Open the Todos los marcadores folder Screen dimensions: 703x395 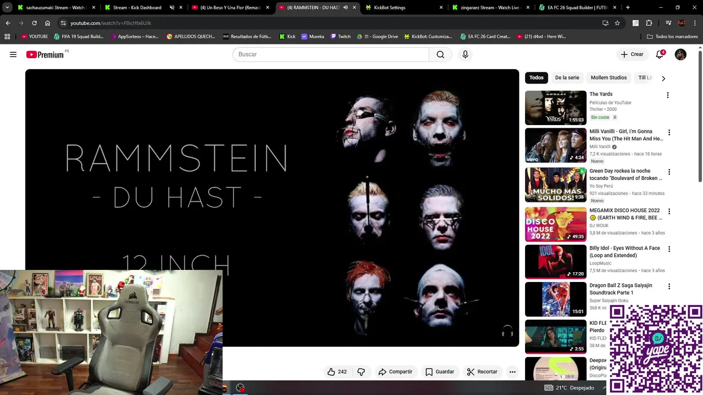point(672,37)
